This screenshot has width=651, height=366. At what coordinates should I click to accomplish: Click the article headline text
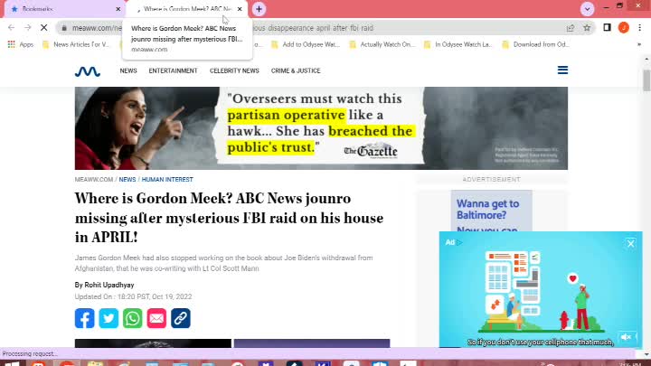pos(229,218)
